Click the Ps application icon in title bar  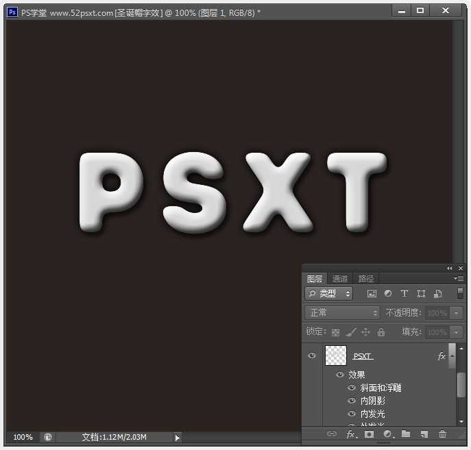pos(12,12)
